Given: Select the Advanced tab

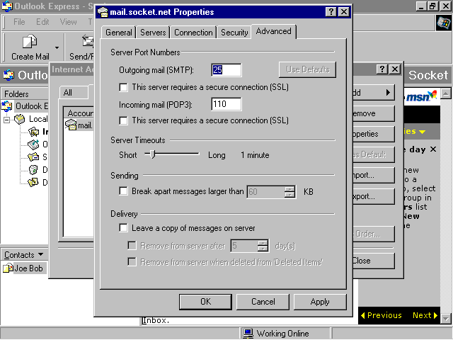Looking at the screenshot, I should pos(274,31).
